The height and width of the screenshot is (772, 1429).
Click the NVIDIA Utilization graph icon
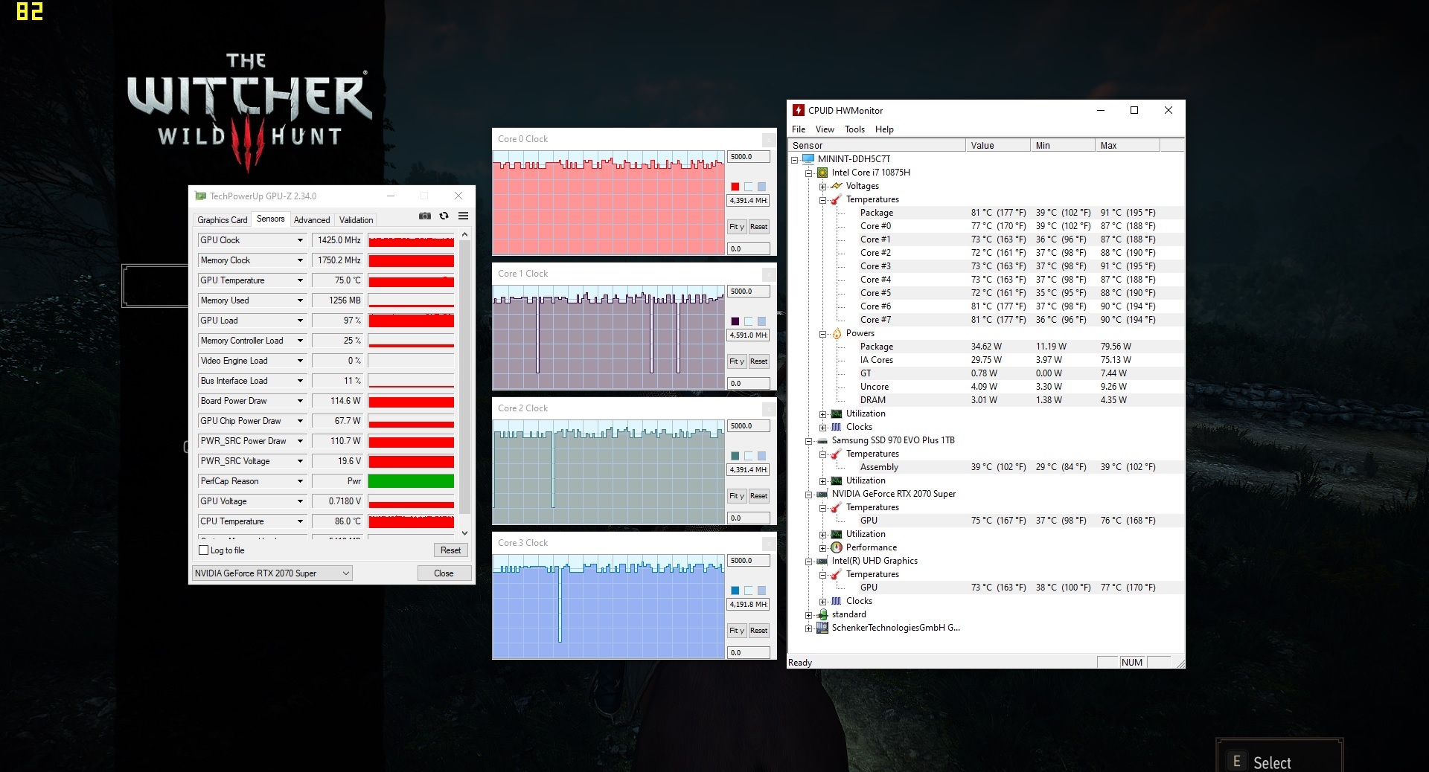point(837,534)
